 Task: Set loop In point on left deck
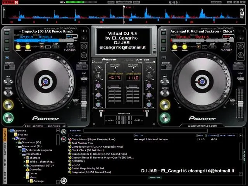18,47
